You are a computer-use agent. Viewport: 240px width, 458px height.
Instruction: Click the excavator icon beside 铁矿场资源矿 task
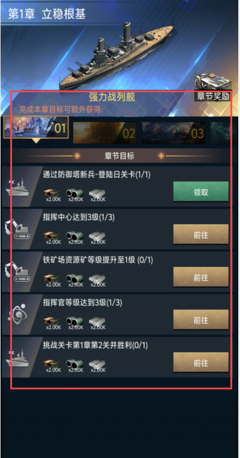click(x=18, y=272)
